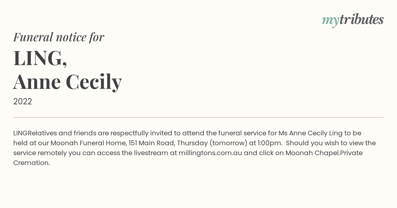Click the words "respectfully invited"
The image size is (397, 208).
coord(141,133)
